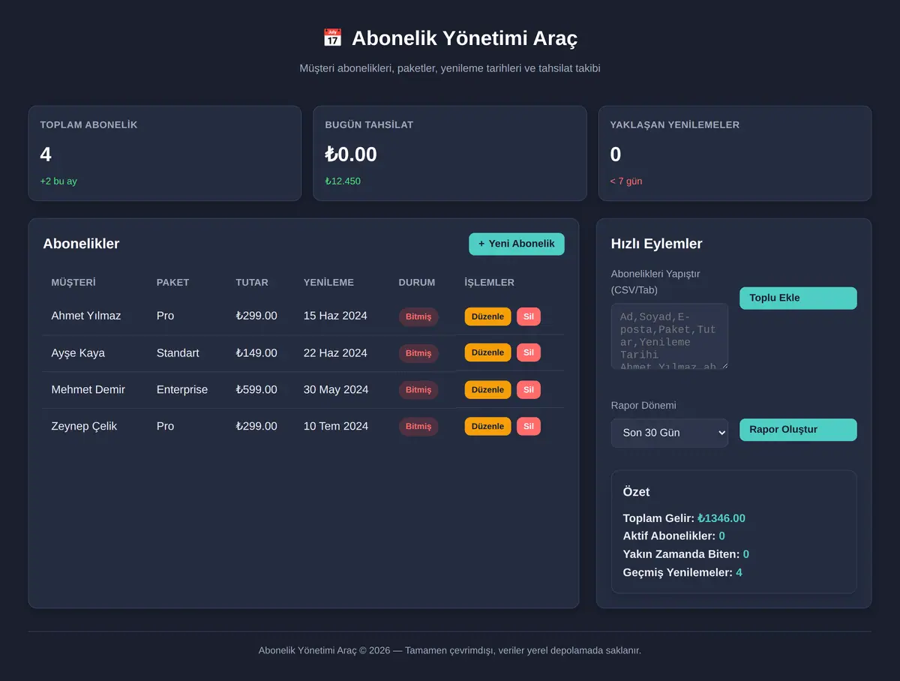Select customer name Ayşe Kaya
This screenshot has height=681, width=900.
pos(78,352)
